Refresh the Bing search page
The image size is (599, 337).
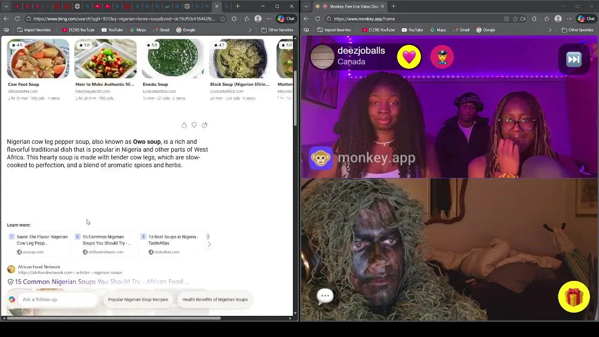(17, 19)
